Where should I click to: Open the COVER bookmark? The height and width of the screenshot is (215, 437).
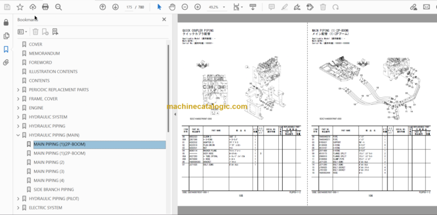coord(35,44)
